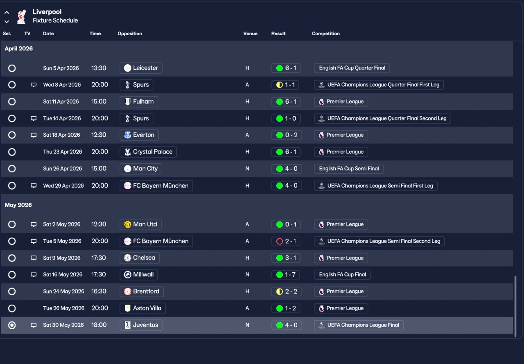The image size is (524, 364).
Task: Open FC Bayern München from the Wed 29 Apr fixture
Action: [156, 185]
